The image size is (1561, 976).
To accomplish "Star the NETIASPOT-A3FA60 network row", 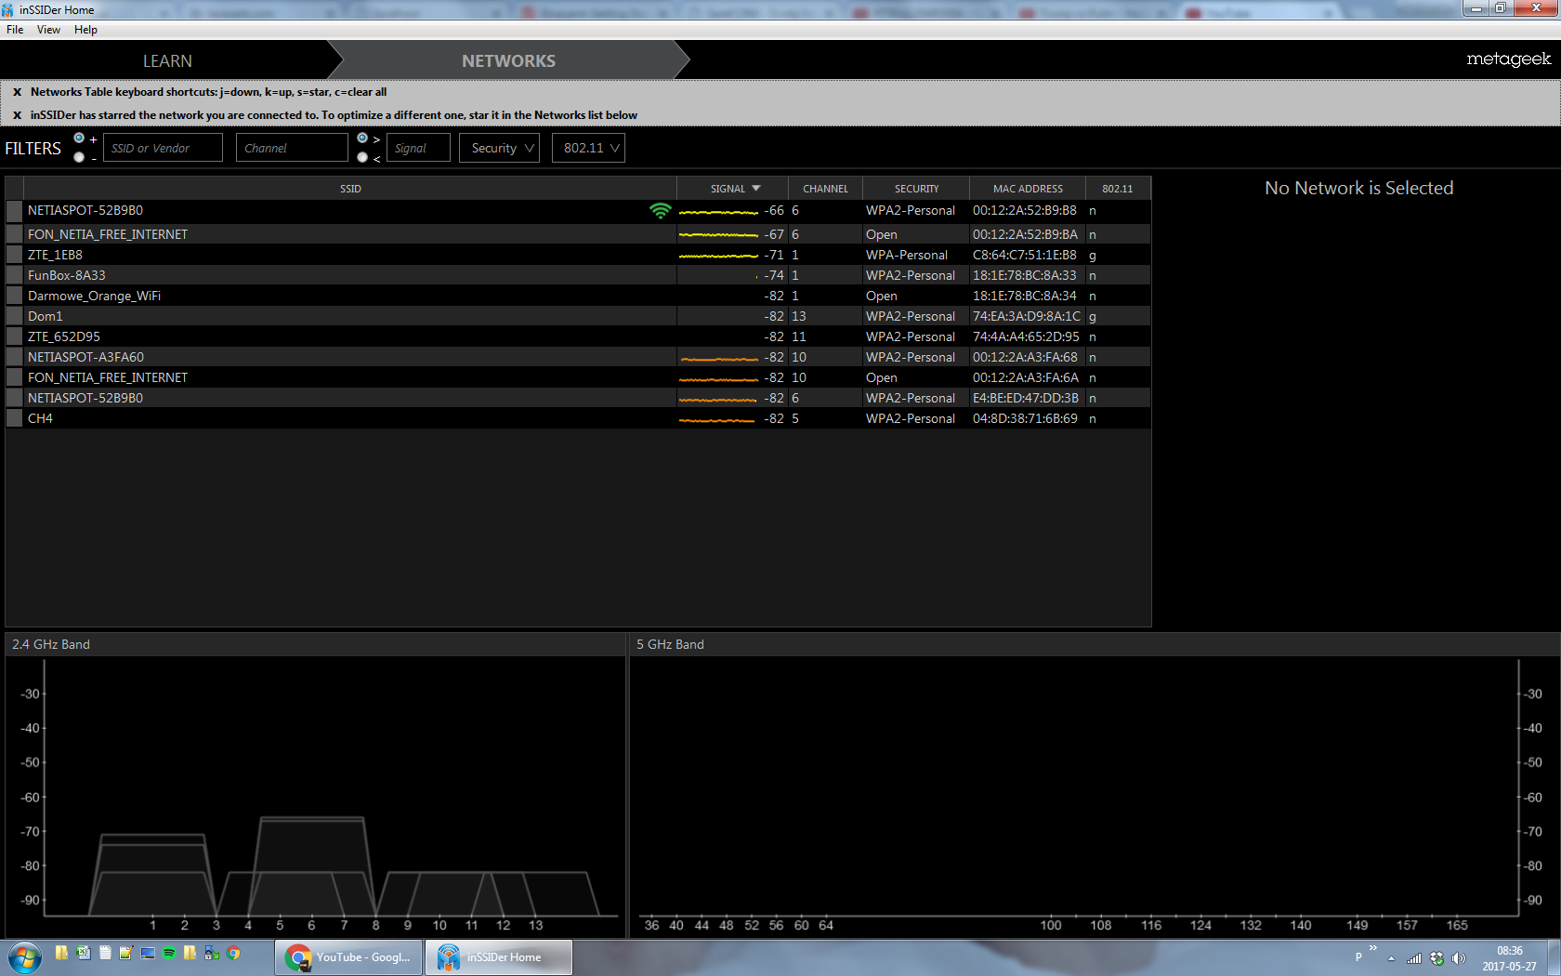I will (x=14, y=357).
